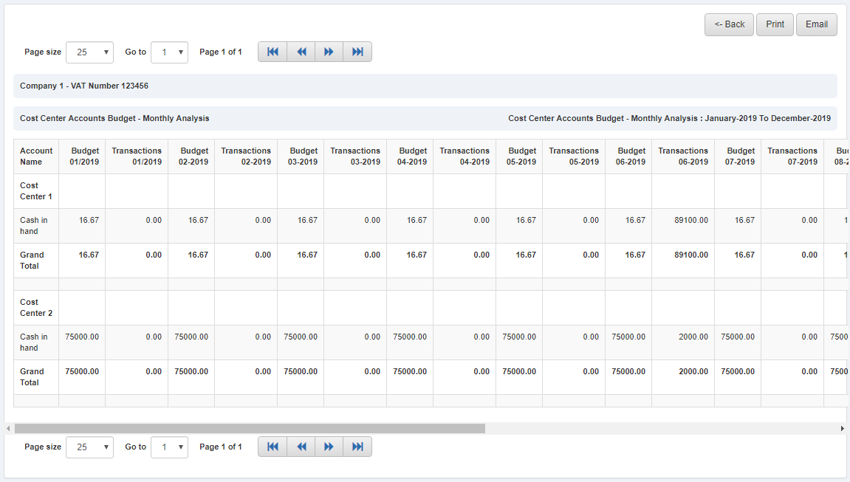Image resolution: width=850 pixels, height=482 pixels.
Task: Go to previous page via bottom pager
Action: (301, 446)
